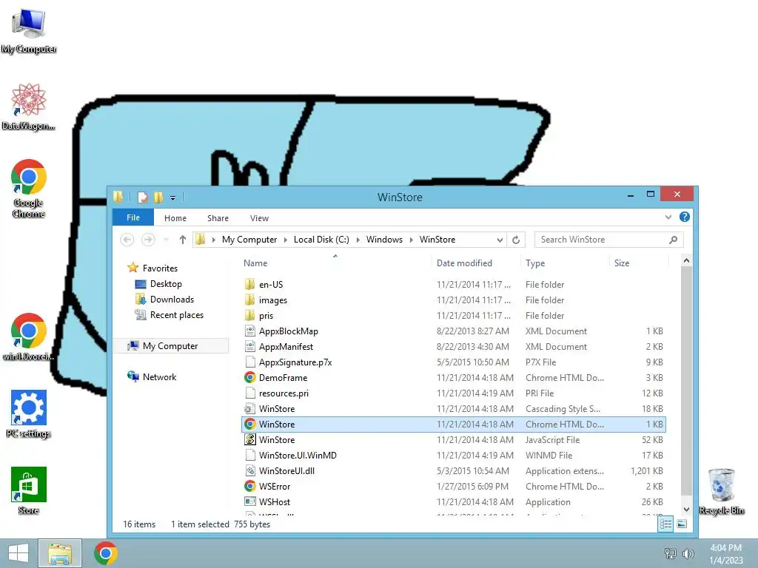This screenshot has width=758, height=568.
Task: Expand the chevron after My Computer breadcrumb
Action: pyautogui.click(x=285, y=240)
